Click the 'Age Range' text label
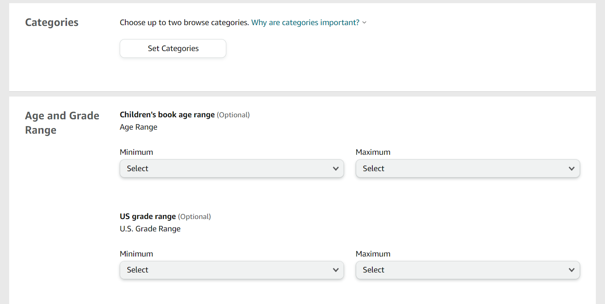605x304 pixels. pos(138,127)
